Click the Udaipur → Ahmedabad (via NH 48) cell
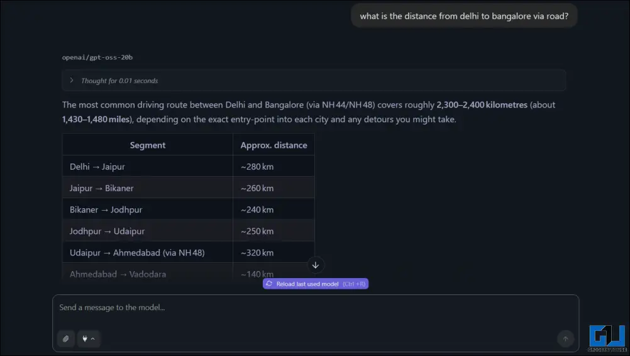This screenshot has width=630, height=356. pos(137,253)
